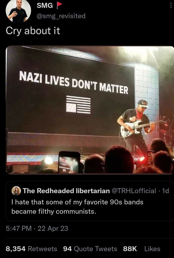
Task: View the 8,354 Retweets list
Action: 31,249
